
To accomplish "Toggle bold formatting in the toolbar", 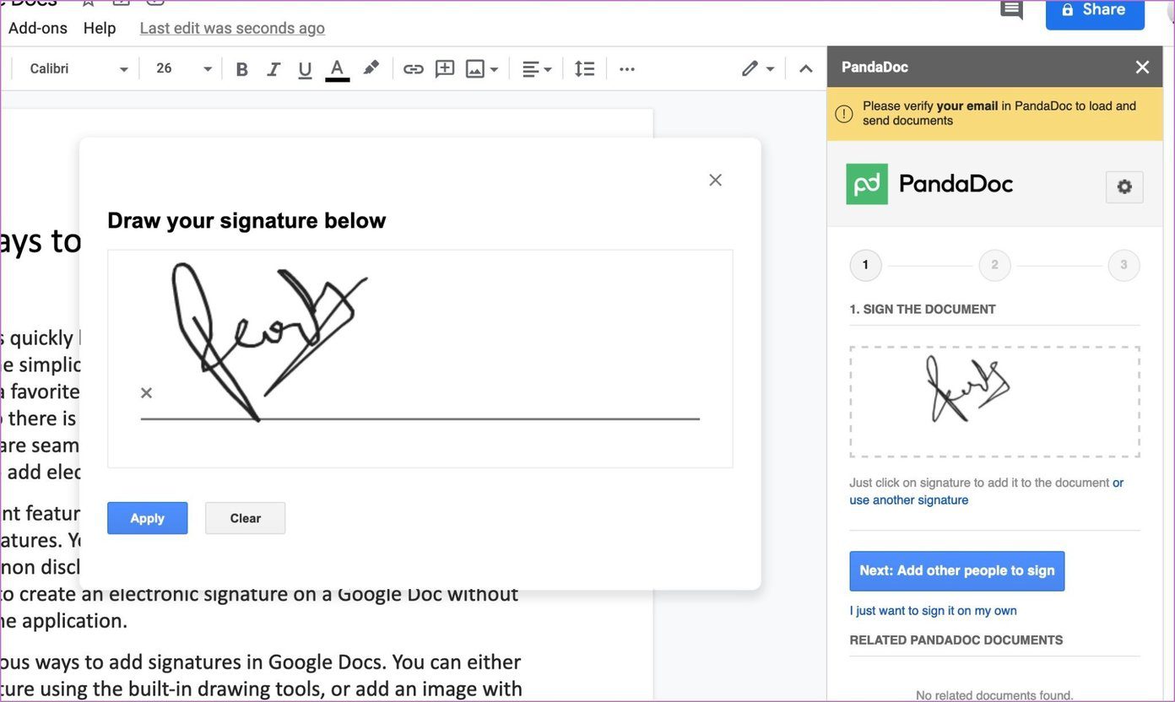I will [x=242, y=69].
